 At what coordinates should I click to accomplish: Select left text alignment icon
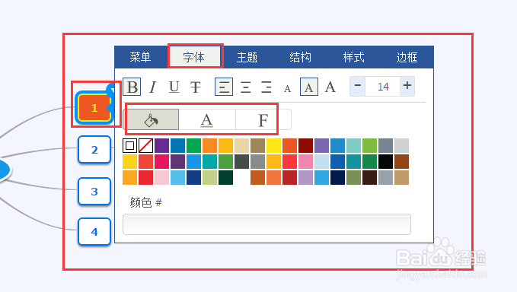[224, 87]
